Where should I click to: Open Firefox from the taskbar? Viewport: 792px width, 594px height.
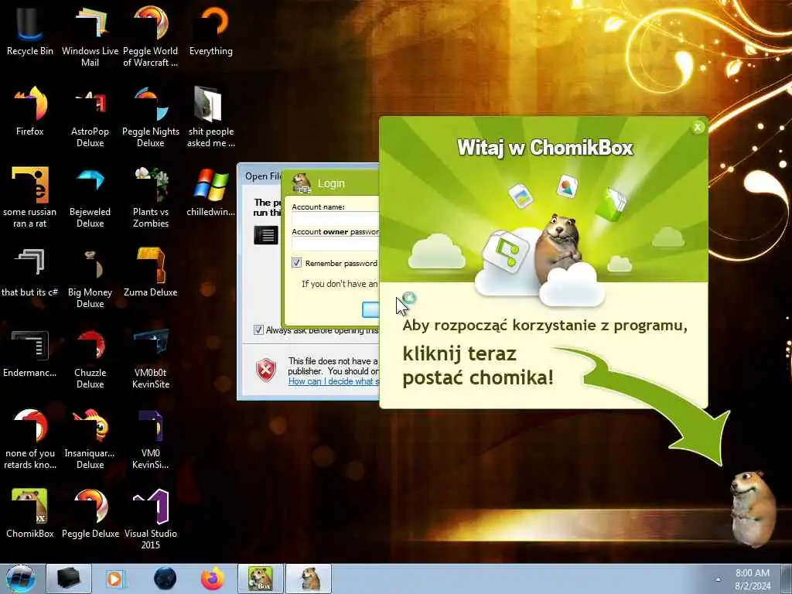[x=212, y=579]
